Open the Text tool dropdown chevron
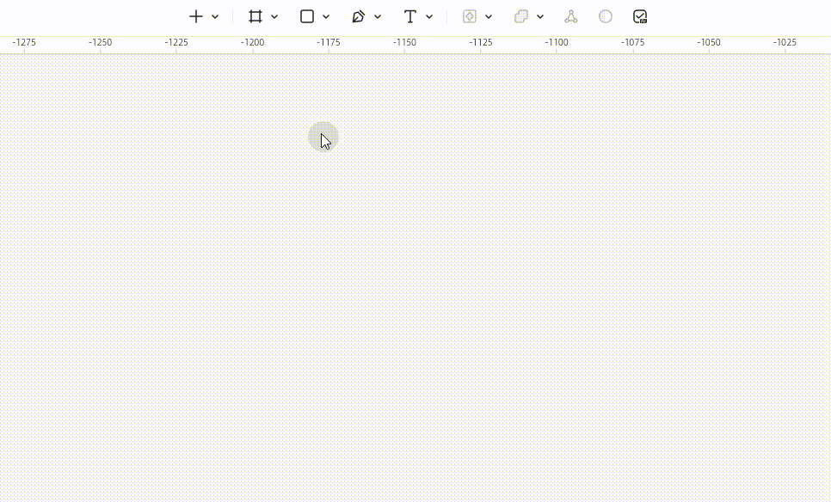 [x=429, y=17]
